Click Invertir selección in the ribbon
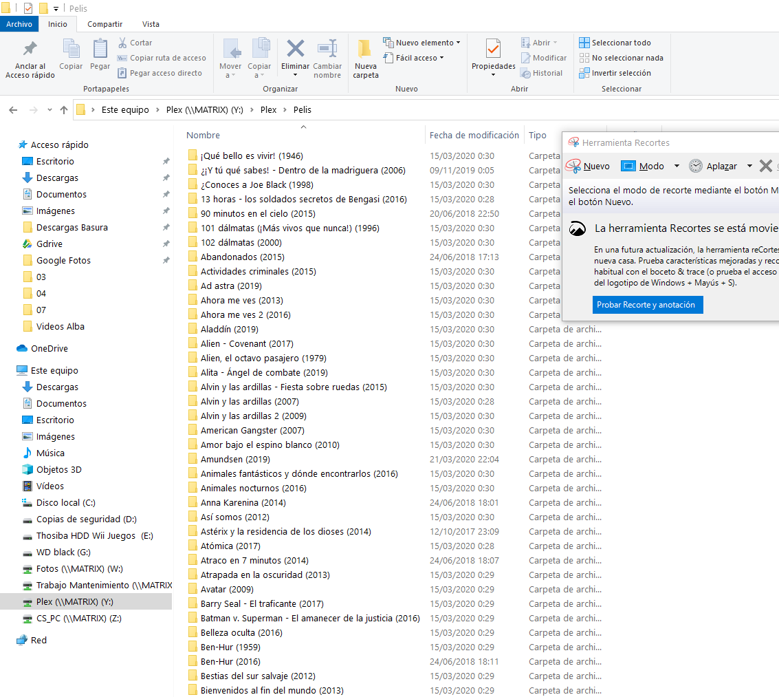 click(615, 73)
